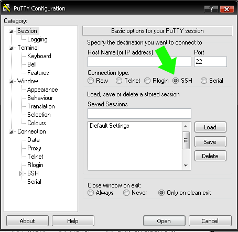Open the Proxy settings category
Screen dimensions: 238x232
pyautogui.click(x=34, y=148)
